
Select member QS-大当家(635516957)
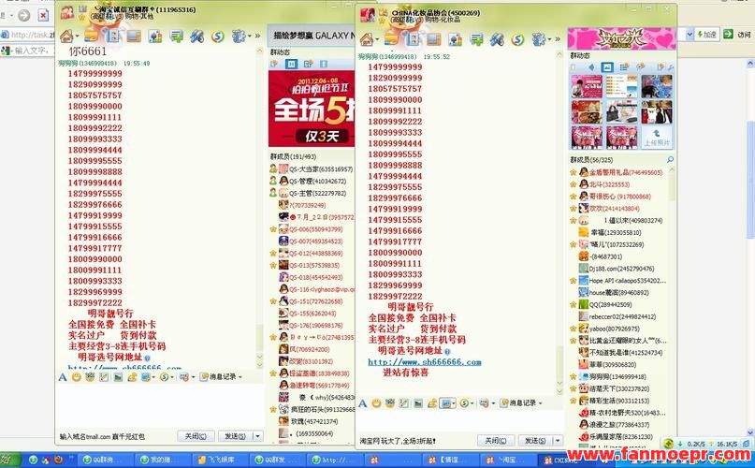tap(312, 169)
